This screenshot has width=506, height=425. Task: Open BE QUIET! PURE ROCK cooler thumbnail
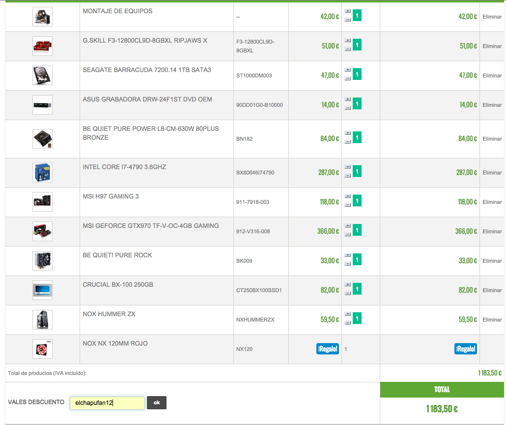pos(42,261)
